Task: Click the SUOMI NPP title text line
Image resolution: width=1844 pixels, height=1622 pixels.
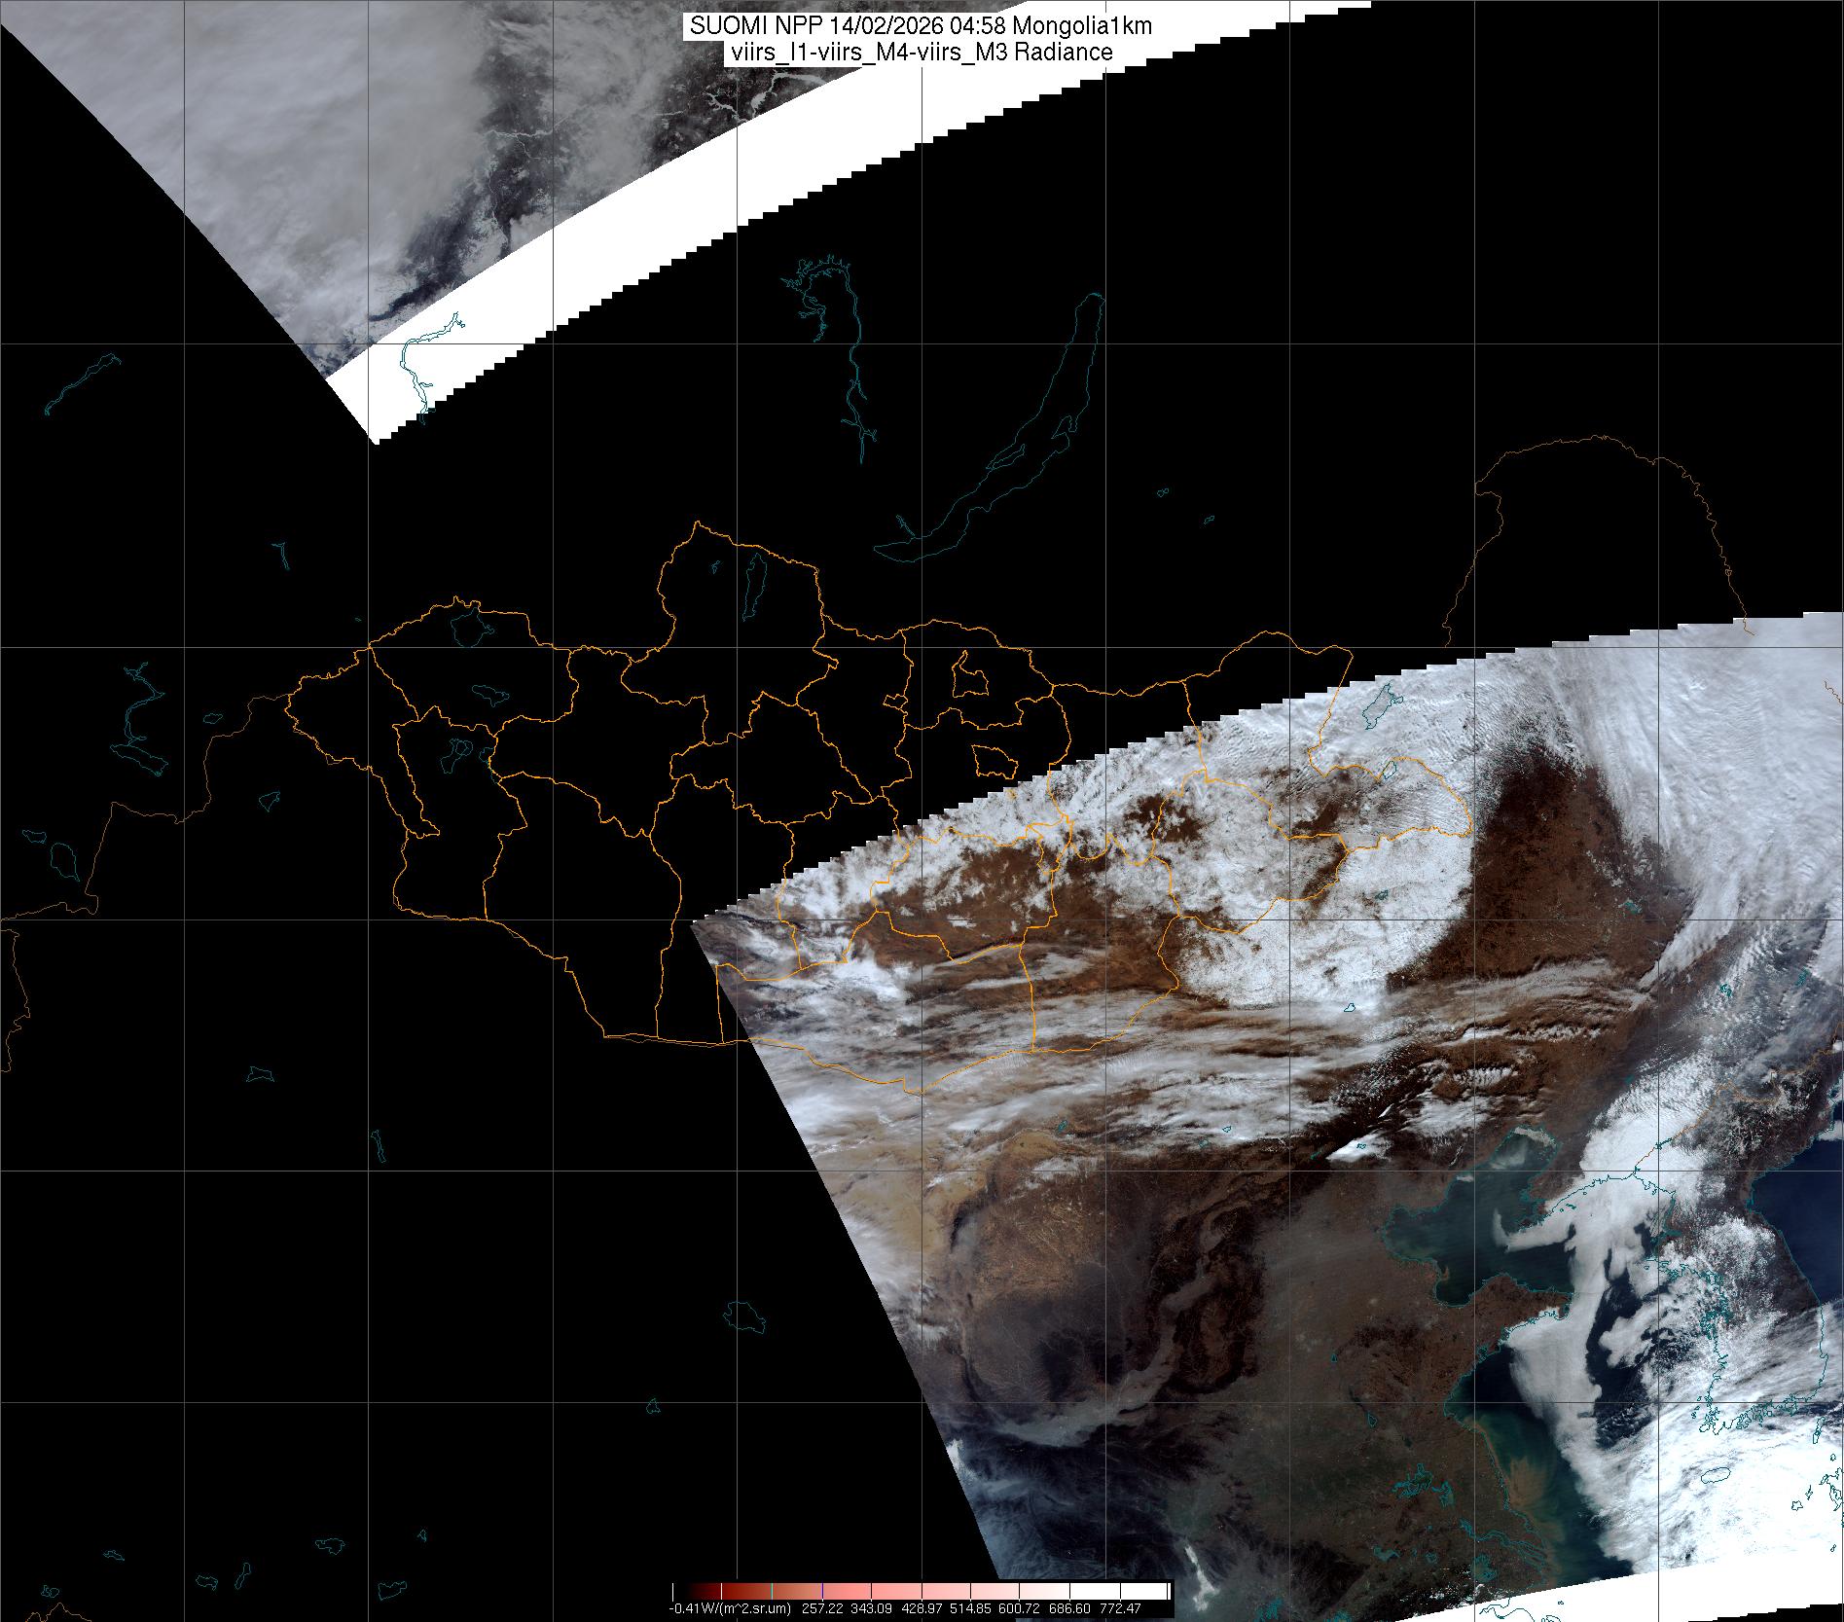Action: (x=920, y=25)
